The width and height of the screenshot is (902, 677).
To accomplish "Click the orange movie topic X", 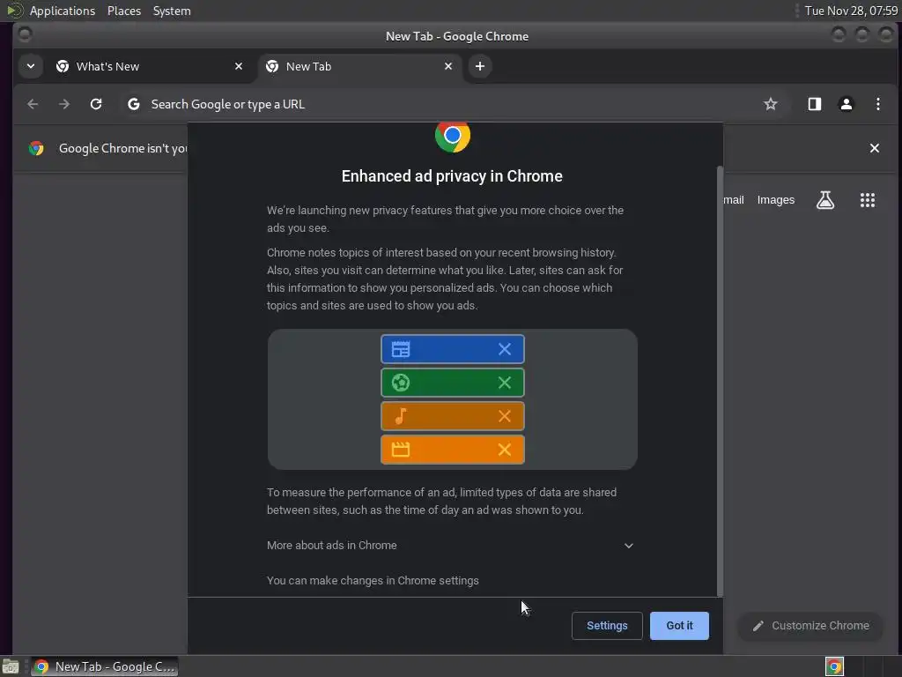I will tap(505, 449).
